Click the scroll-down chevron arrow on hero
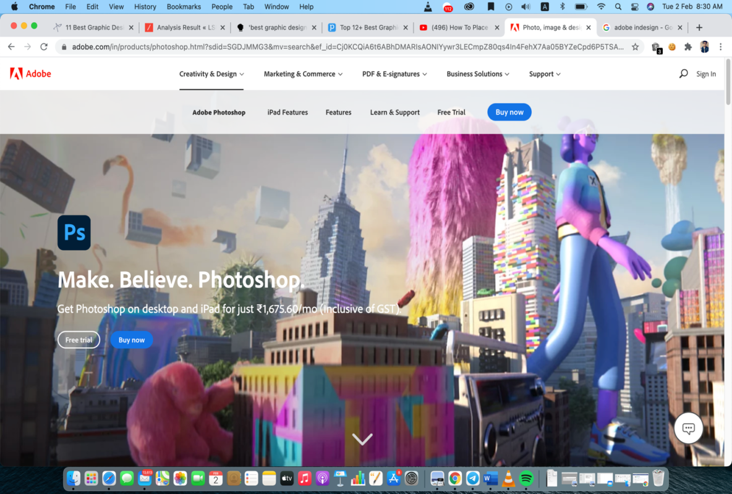 [x=362, y=439]
